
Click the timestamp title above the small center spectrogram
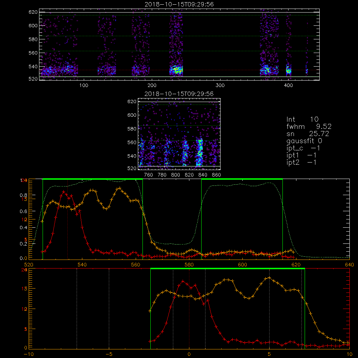point(179,94)
